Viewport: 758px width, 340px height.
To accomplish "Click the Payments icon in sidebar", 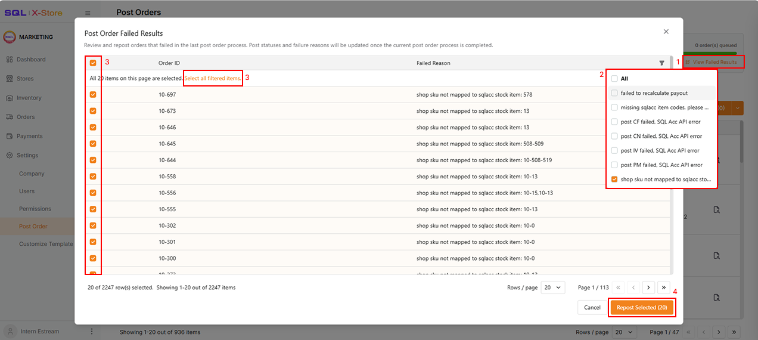I will (x=10, y=136).
